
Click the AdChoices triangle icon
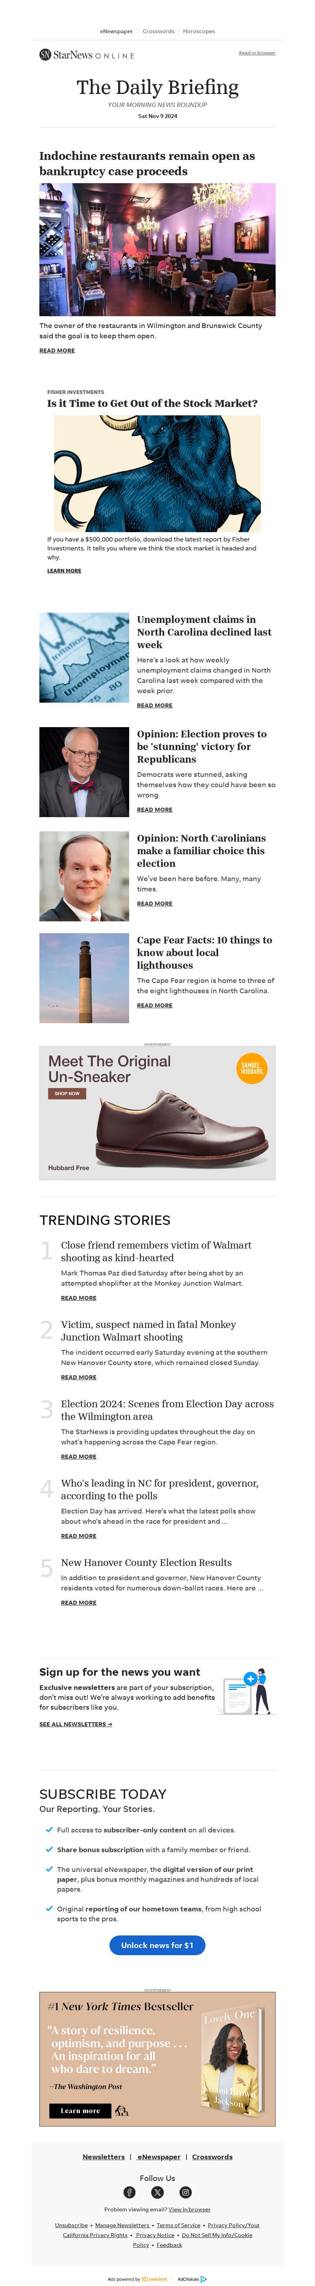pyautogui.click(x=204, y=2278)
